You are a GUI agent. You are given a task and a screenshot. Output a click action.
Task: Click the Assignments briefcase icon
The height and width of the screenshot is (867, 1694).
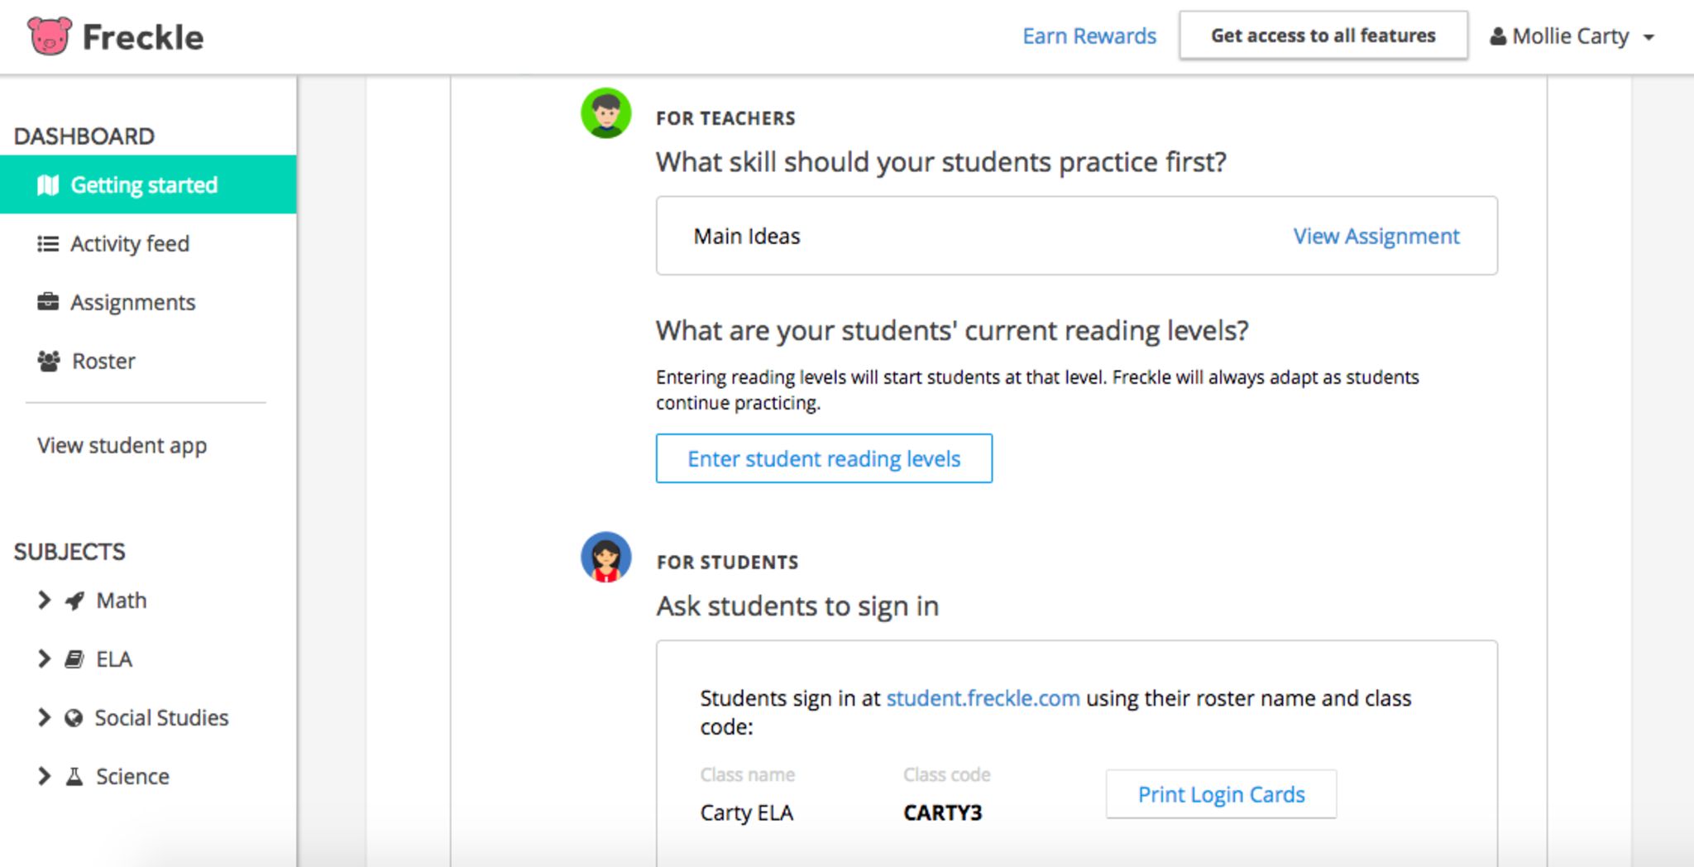pos(48,302)
